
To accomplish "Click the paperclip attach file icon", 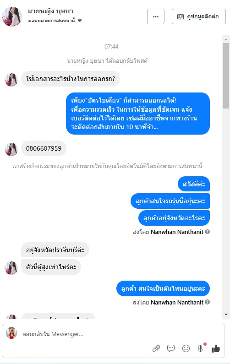I will coord(156,348).
